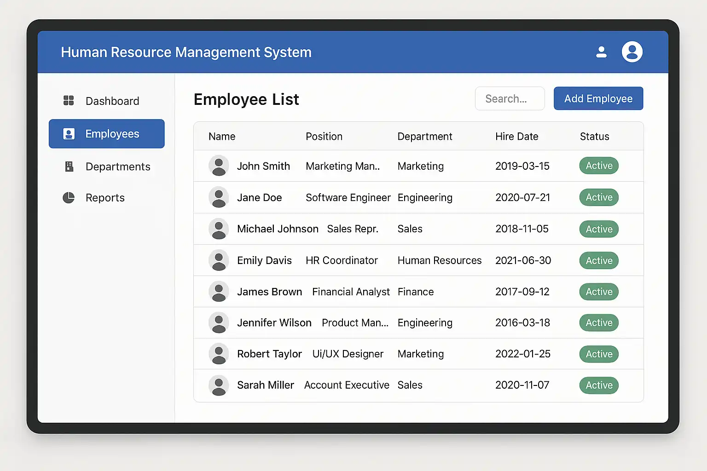
Task: Click Emily Davis's avatar icon
Action: [219, 260]
